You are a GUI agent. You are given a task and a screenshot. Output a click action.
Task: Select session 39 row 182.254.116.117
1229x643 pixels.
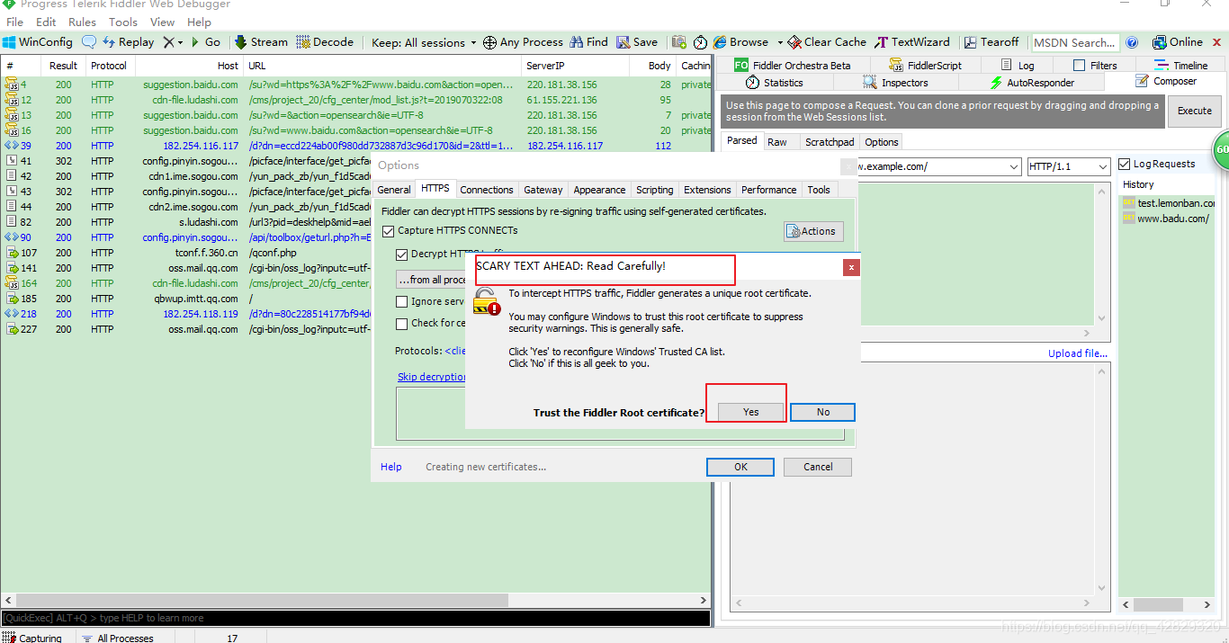355,146
